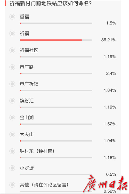This screenshot has width=129, height=194.
Task: Select the 祈福社区 radio button
Action: [12, 50]
